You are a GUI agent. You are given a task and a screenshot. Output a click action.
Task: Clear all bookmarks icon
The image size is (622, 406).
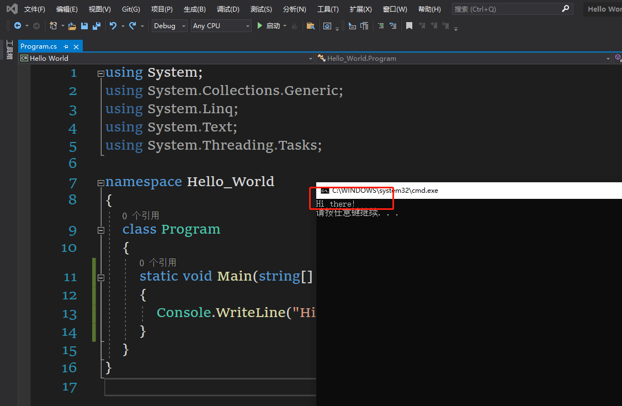446,26
